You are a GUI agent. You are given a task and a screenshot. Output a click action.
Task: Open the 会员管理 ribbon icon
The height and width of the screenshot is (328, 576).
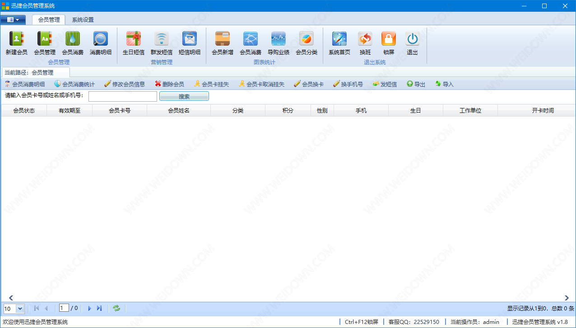coord(45,43)
